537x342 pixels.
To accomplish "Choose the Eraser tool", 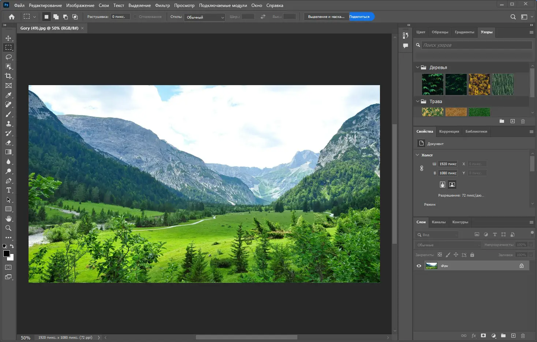I will 8,142.
